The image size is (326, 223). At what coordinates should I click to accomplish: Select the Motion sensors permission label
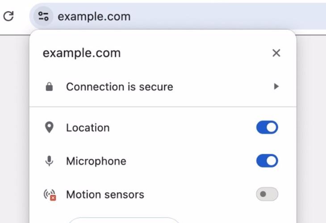pos(105,195)
